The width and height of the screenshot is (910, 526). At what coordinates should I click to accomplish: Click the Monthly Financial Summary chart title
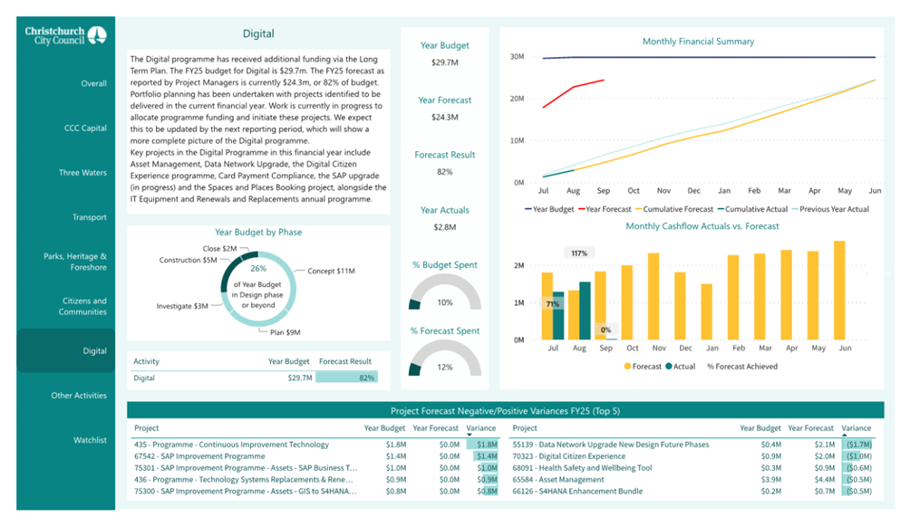[x=698, y=41]
